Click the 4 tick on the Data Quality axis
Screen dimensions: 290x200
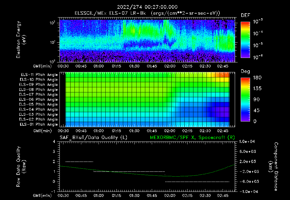54,142
